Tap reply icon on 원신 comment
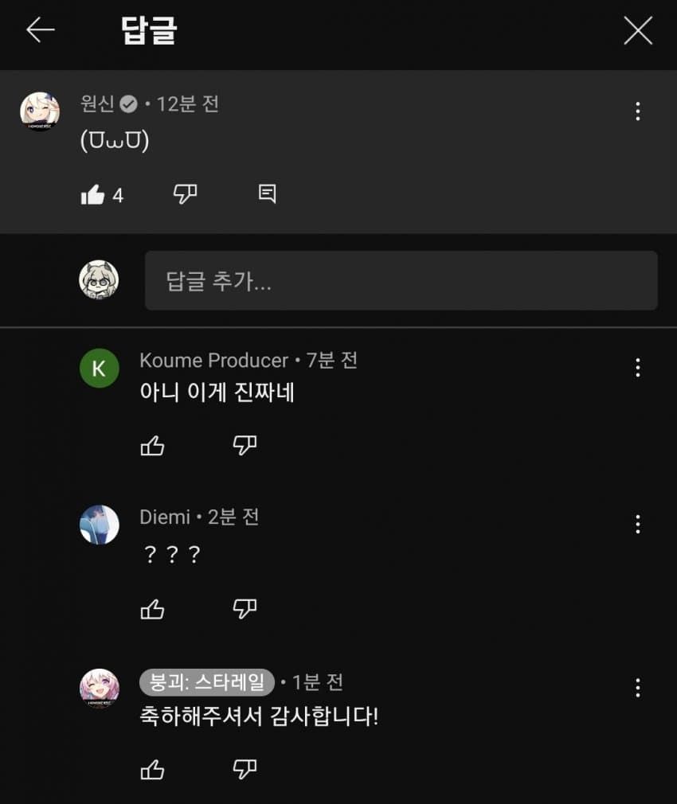 pos(268,193)
